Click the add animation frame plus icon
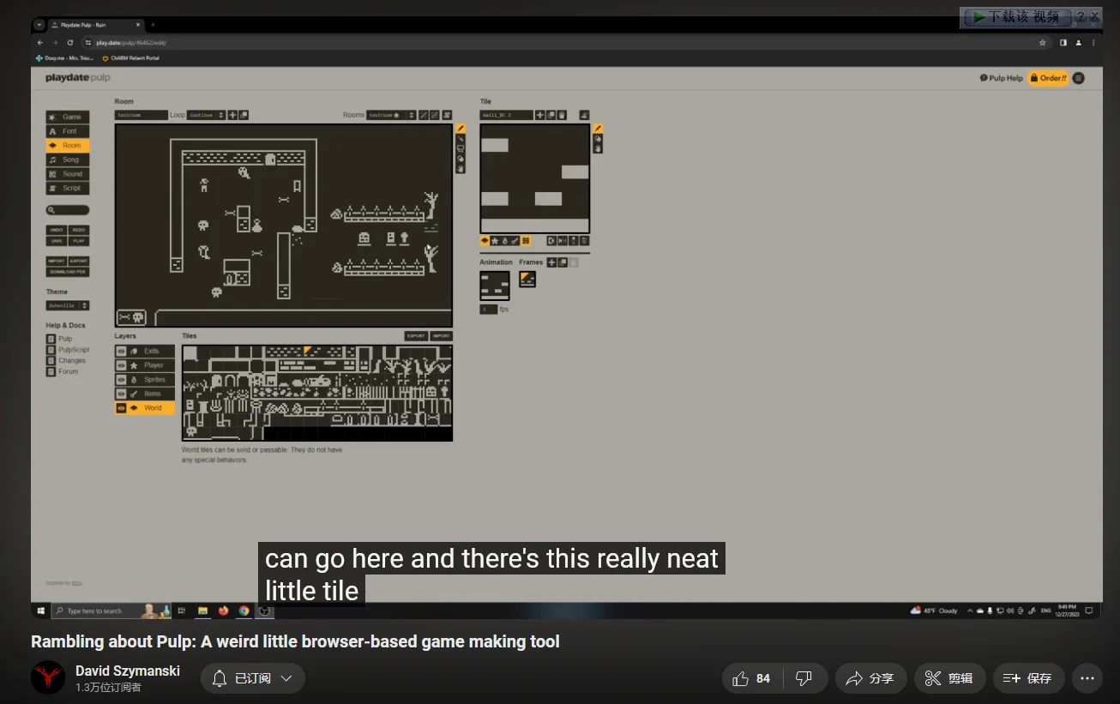Image resolution: width=1120 pixels, height=704 pixels. pyautogui.click(x=551, y=262)
